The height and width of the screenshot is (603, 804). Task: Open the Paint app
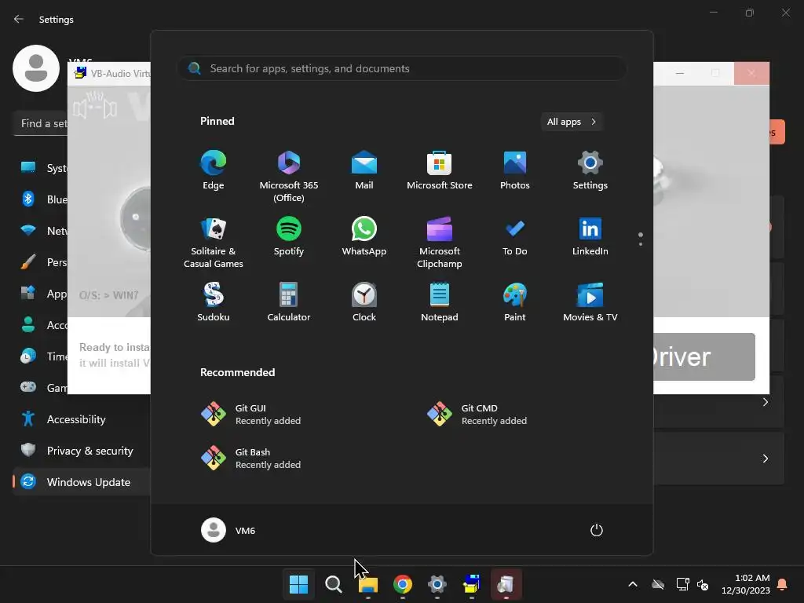point(515,302)
